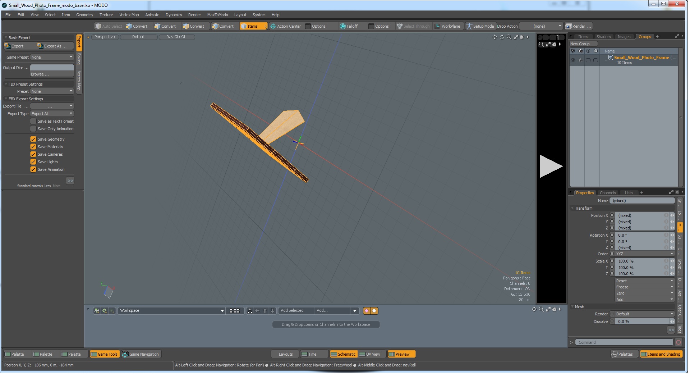Switch to the Shaders tab
The image size is (690, 374).
[x=603, y=37]
